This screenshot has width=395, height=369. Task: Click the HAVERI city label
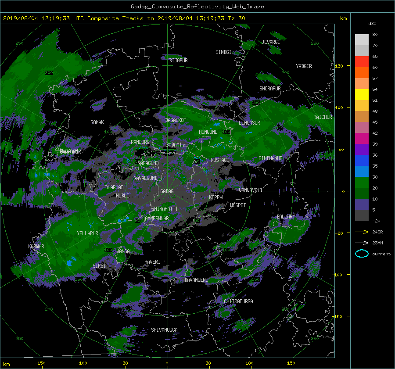(152, 262)
